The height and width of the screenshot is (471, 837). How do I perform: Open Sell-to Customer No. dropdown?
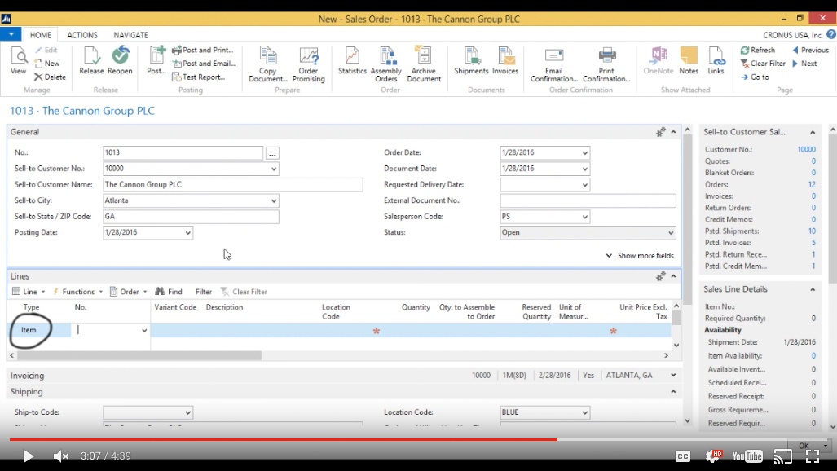click(273, 169)
